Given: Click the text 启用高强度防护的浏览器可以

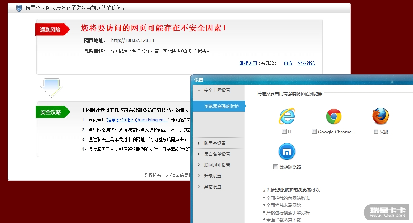Looking at the screenshot, I should [293, 189].
